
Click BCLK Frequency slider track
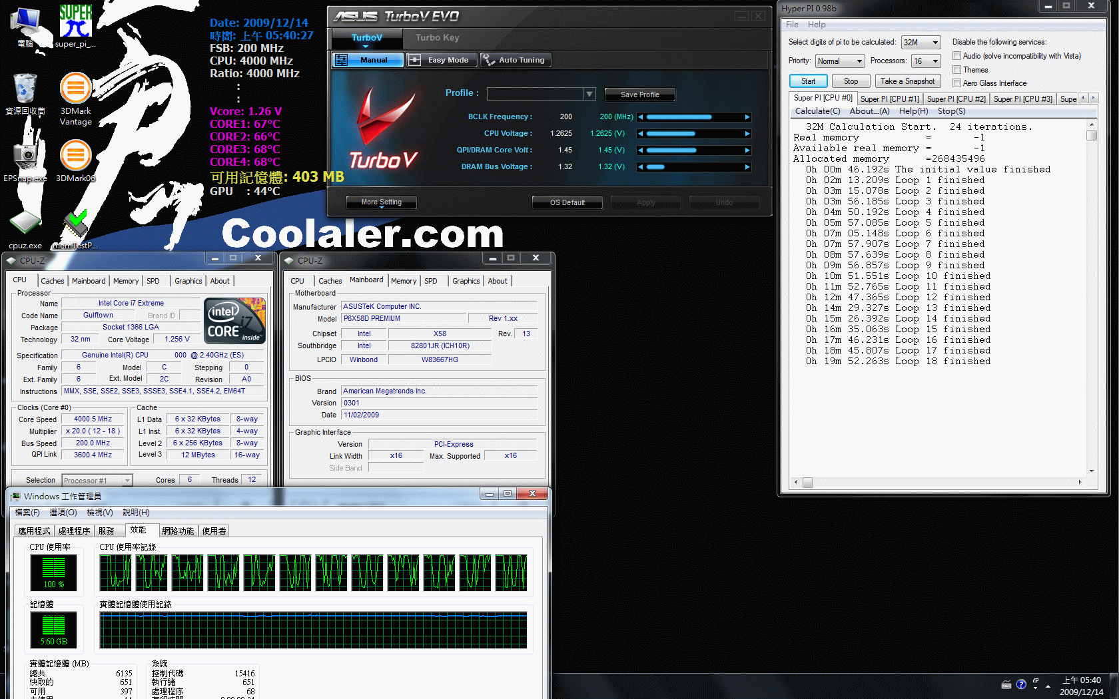[x=694, y=117]
